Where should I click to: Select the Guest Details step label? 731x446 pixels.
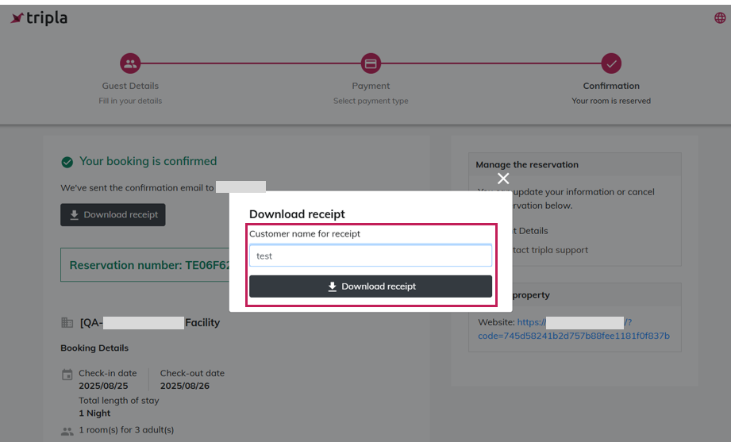tap(130, 86)
